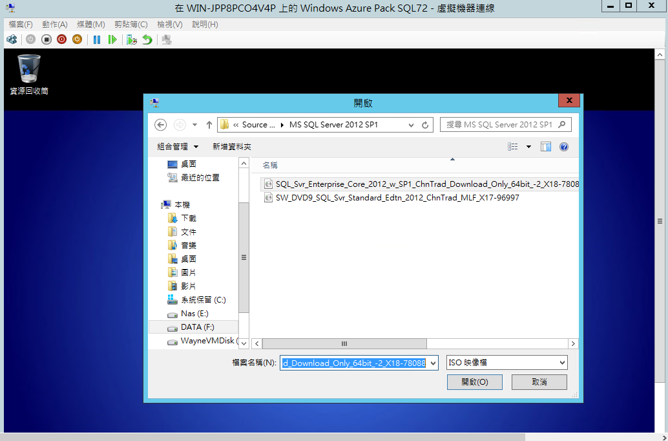
Task: Open 桌面 folder under 本機
Action: point(182,259)
